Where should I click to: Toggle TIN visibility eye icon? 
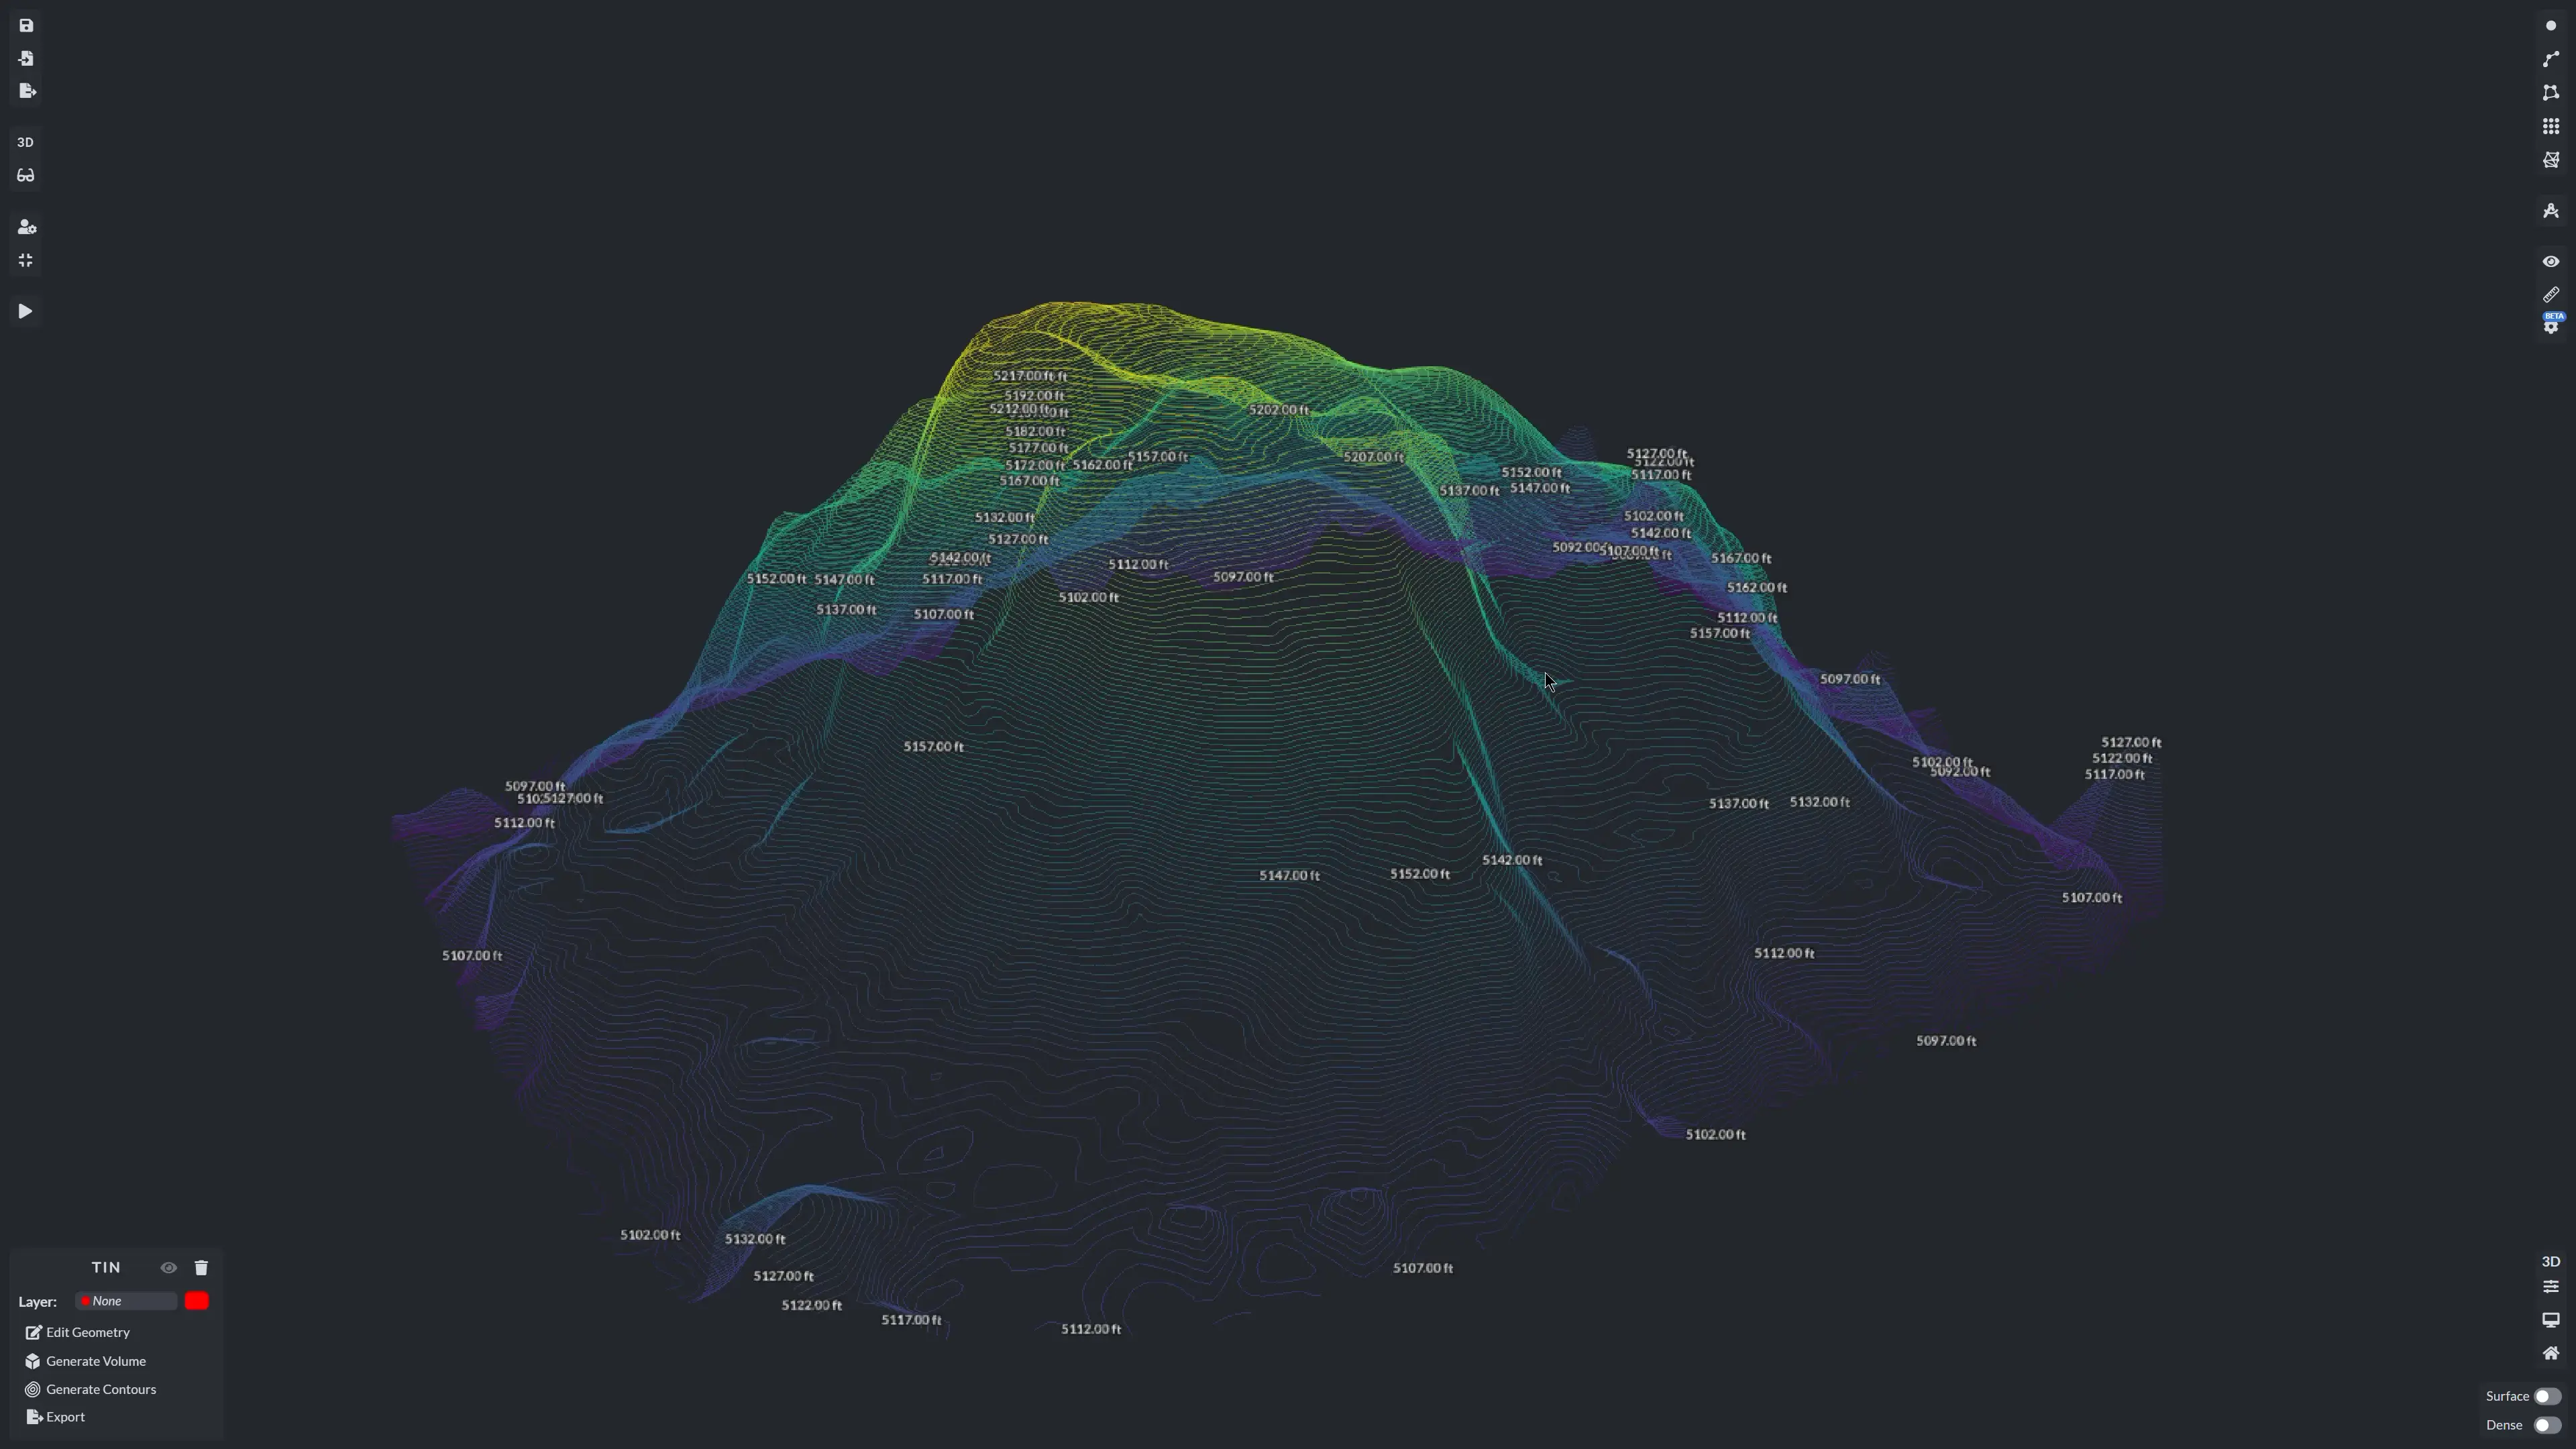[x=168, y=1268]
